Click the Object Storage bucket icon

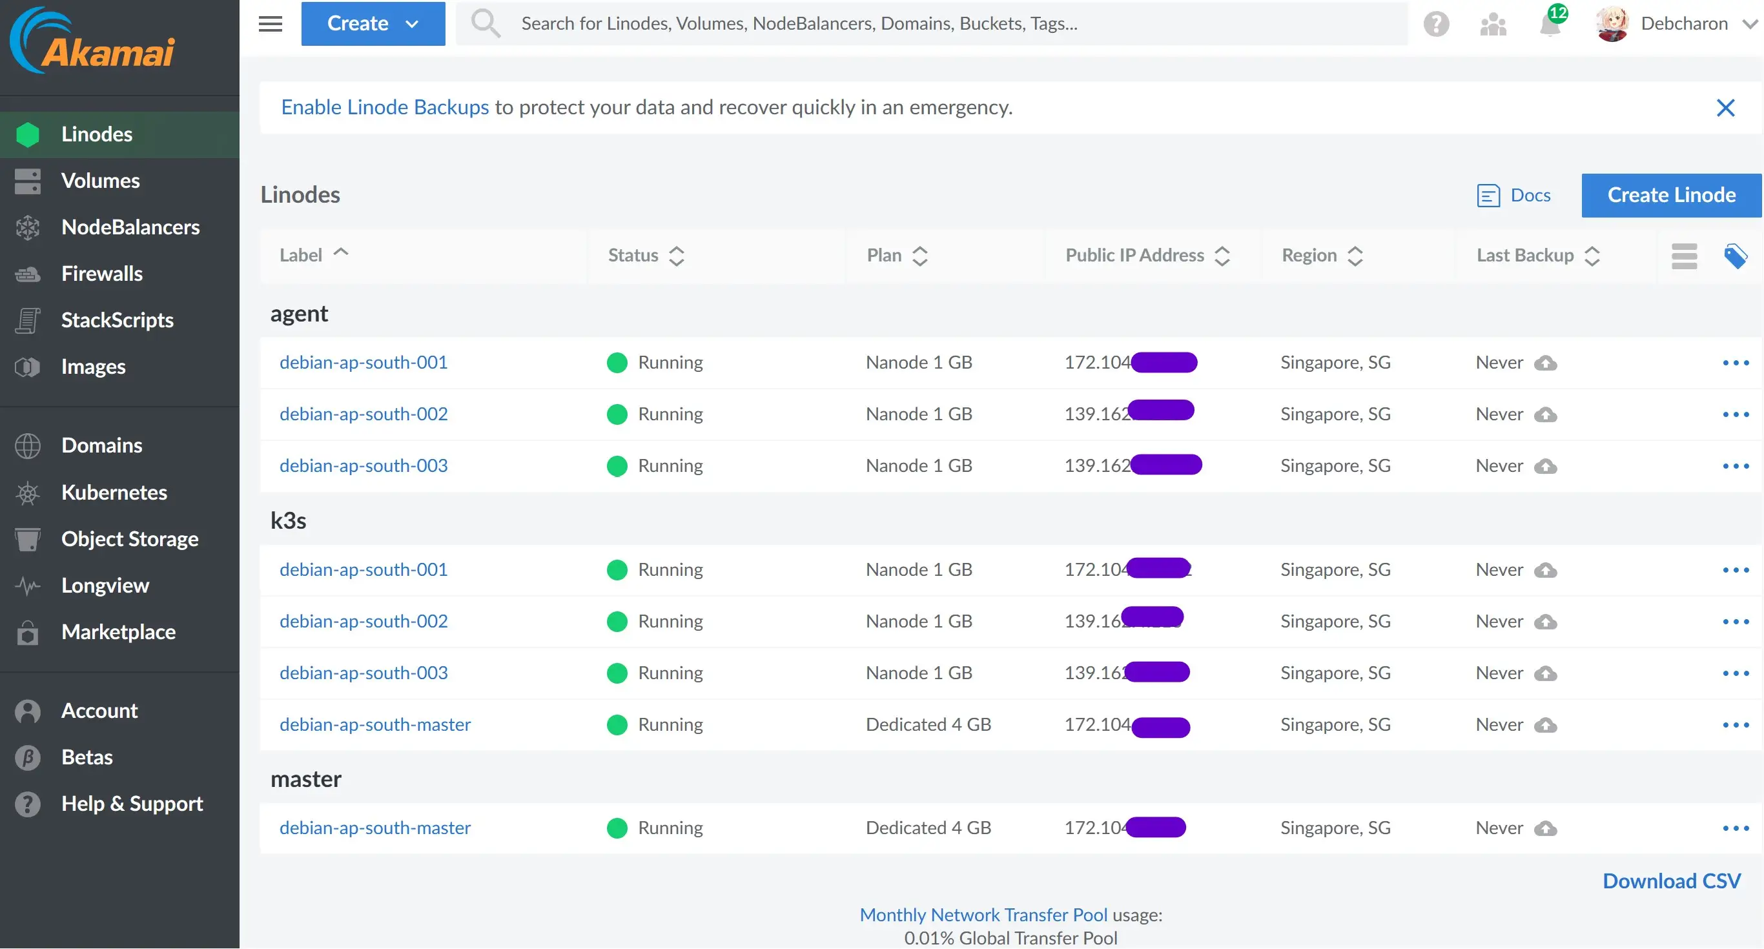coord(27,540)
